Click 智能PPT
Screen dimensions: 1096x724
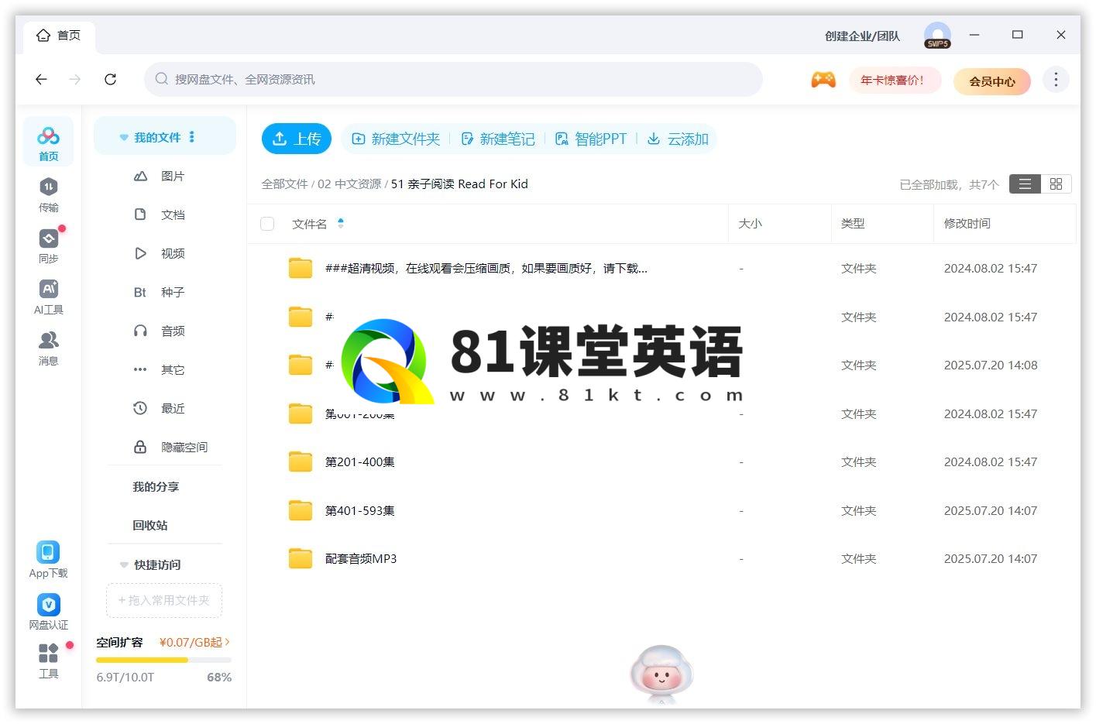(x=591, y=139)
